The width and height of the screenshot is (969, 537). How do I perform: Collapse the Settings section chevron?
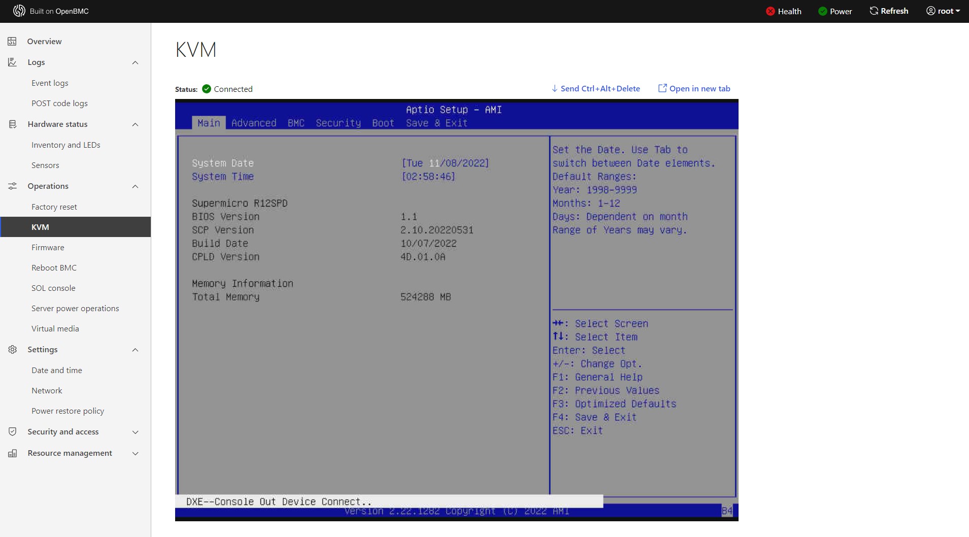(x=135, y=350)
